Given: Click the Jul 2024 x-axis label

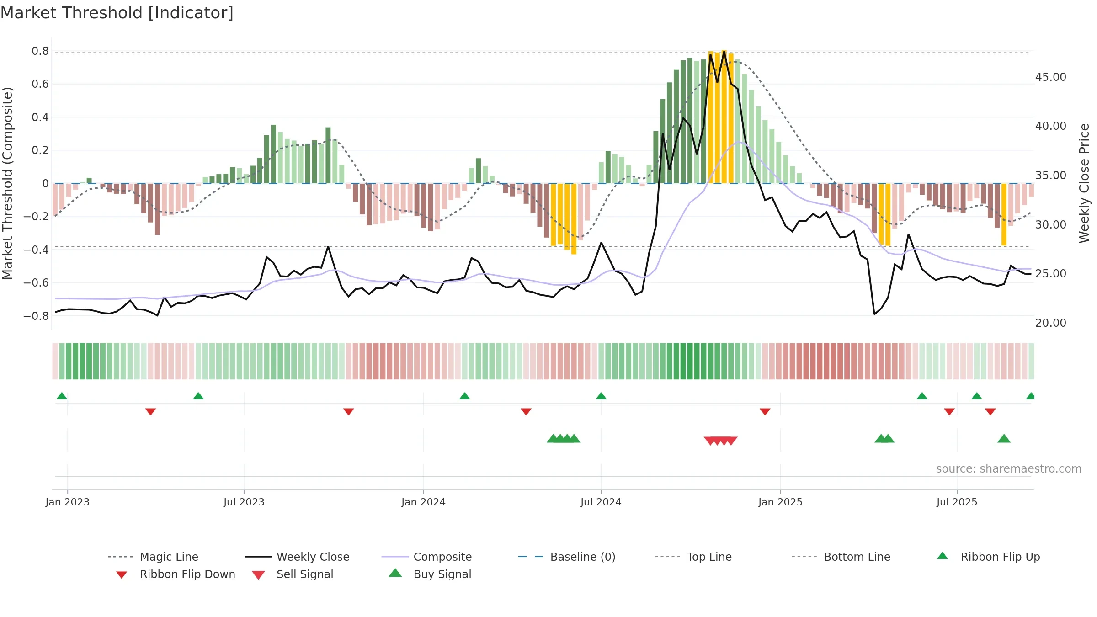Looking at the screenshot, I should (x=601, y=502).
